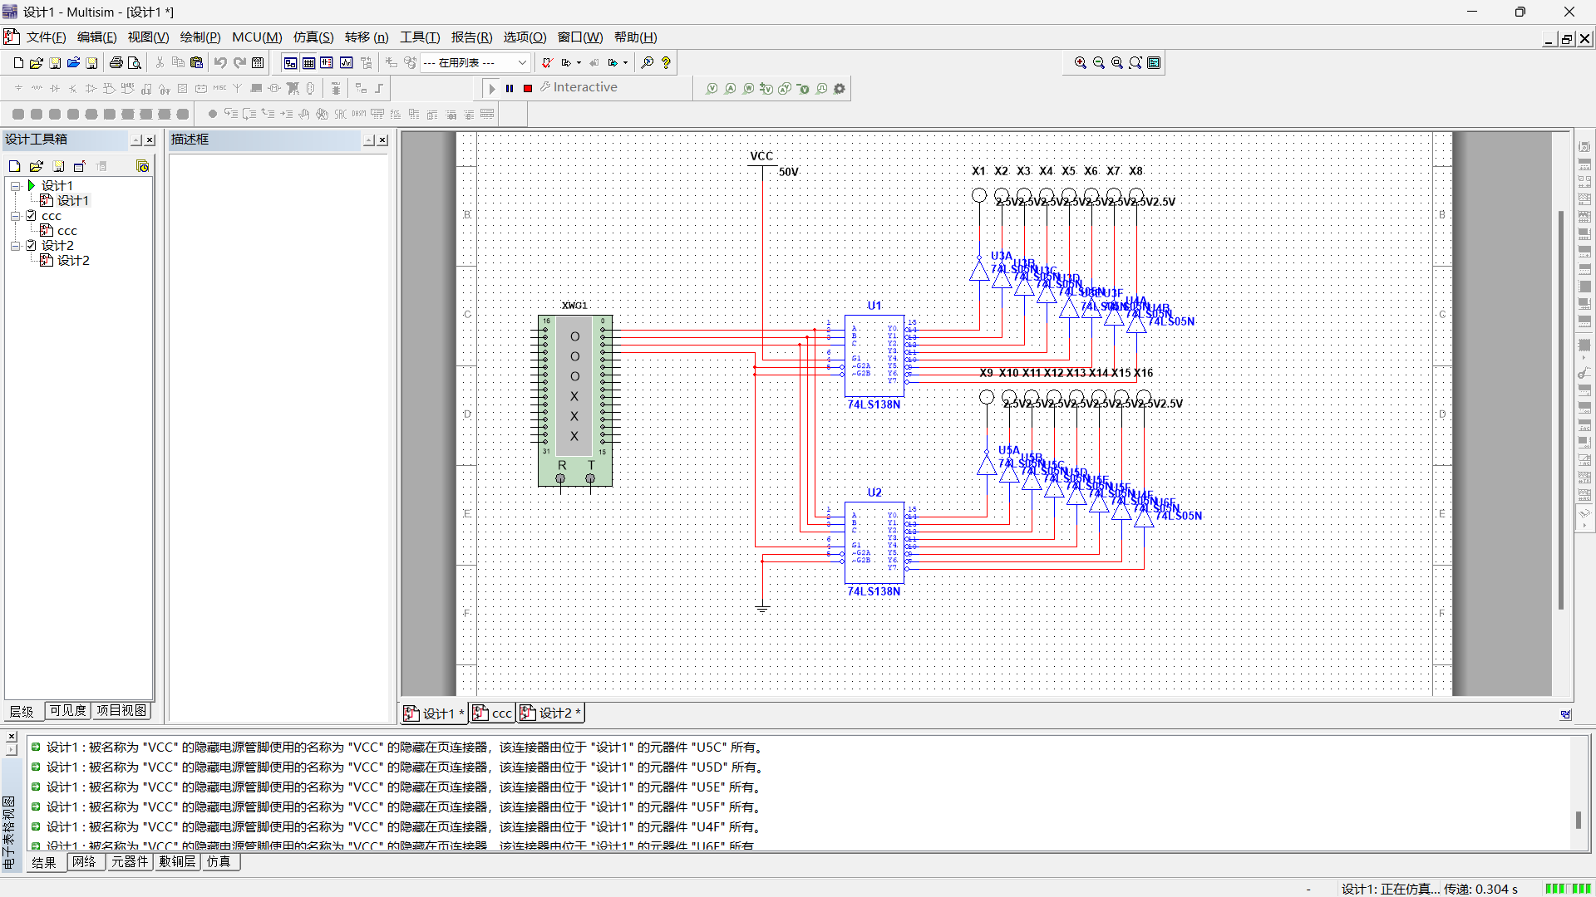Open probe settings gear icon
The width and height of the screenshot is (1596, 897).
pyautogui.click(x=840, y=89)
